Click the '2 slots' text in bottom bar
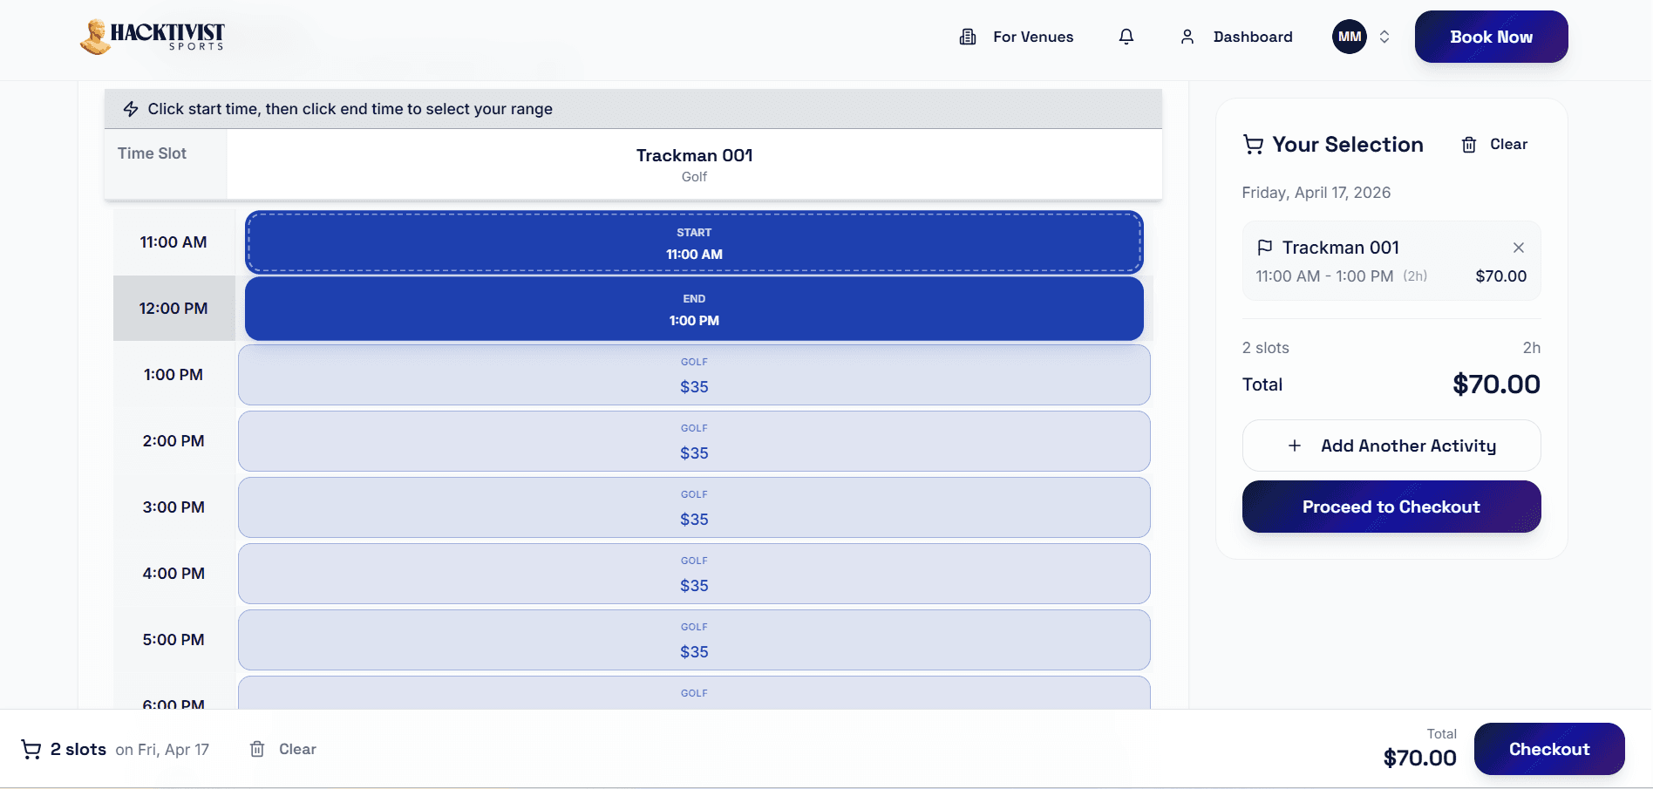This screenshot has height=789, width=1653. click(x=78, y=750)
